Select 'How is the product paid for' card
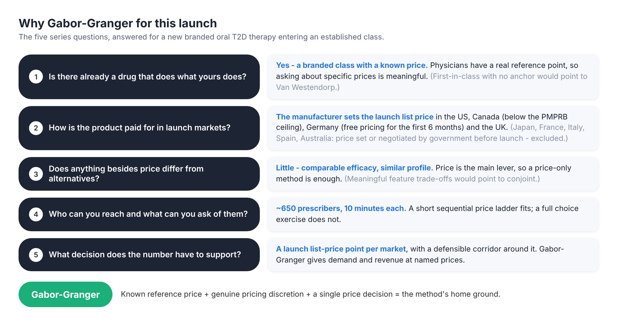Viewport: 617px width, 324px height. click(x=139, y=128)
